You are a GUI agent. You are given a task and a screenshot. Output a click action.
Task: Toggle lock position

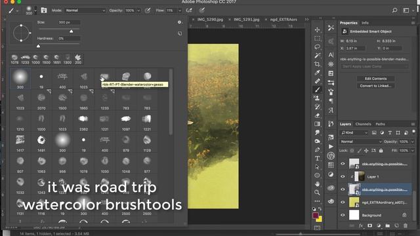pos(366,151)
